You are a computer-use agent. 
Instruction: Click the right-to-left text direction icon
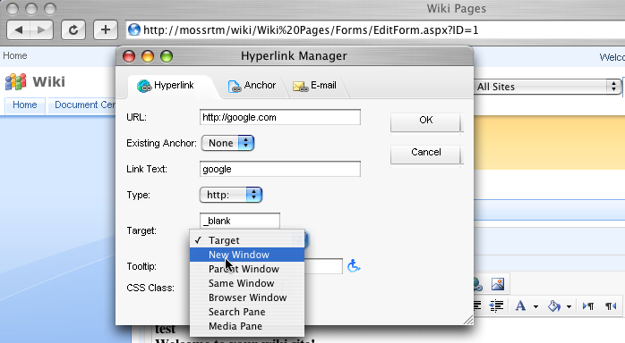tap(611, 306)
